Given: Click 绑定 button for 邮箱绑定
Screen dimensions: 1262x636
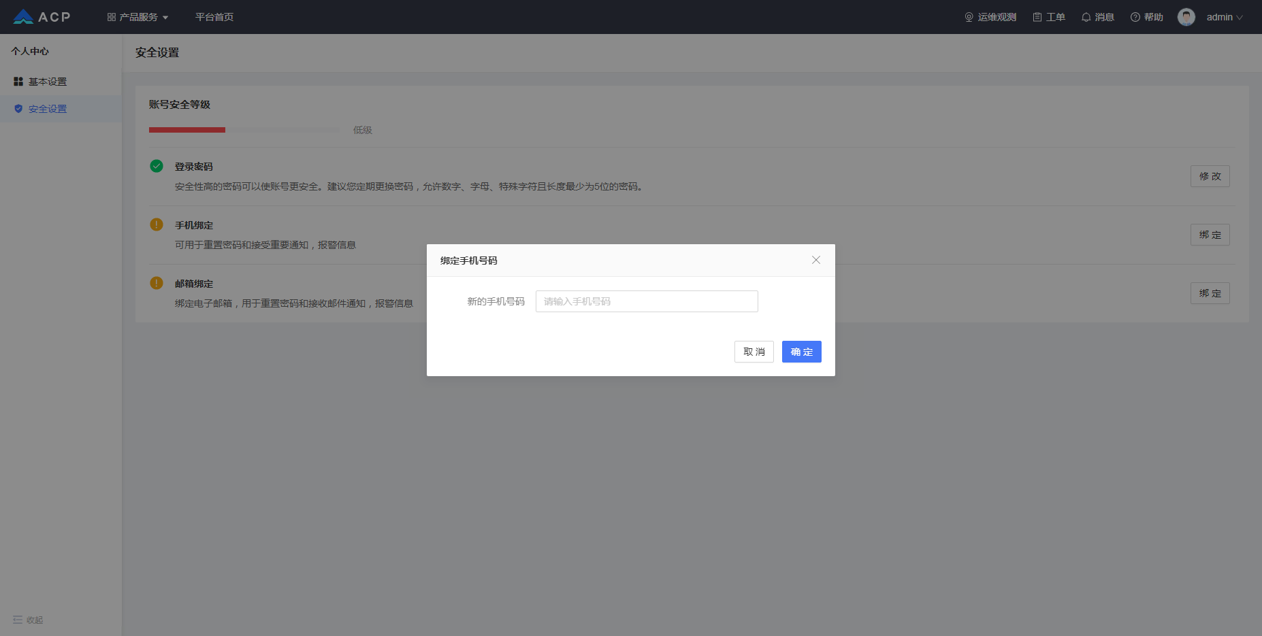Looking at the screenshot, I should [1210, 293].
